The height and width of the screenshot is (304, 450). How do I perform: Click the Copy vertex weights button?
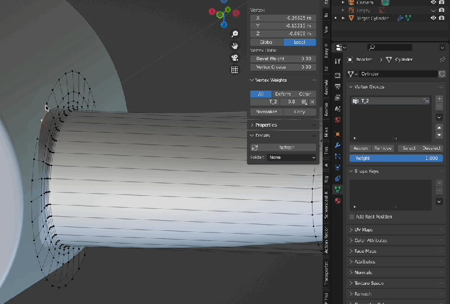click(x=300, y=112)
